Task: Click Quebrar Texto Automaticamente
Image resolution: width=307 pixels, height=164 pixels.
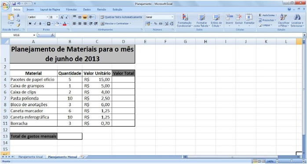Action: tap(121, 17)
